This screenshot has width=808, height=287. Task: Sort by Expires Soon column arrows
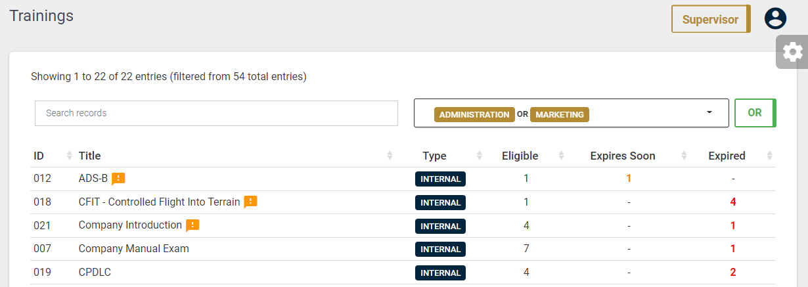[684, 156]
